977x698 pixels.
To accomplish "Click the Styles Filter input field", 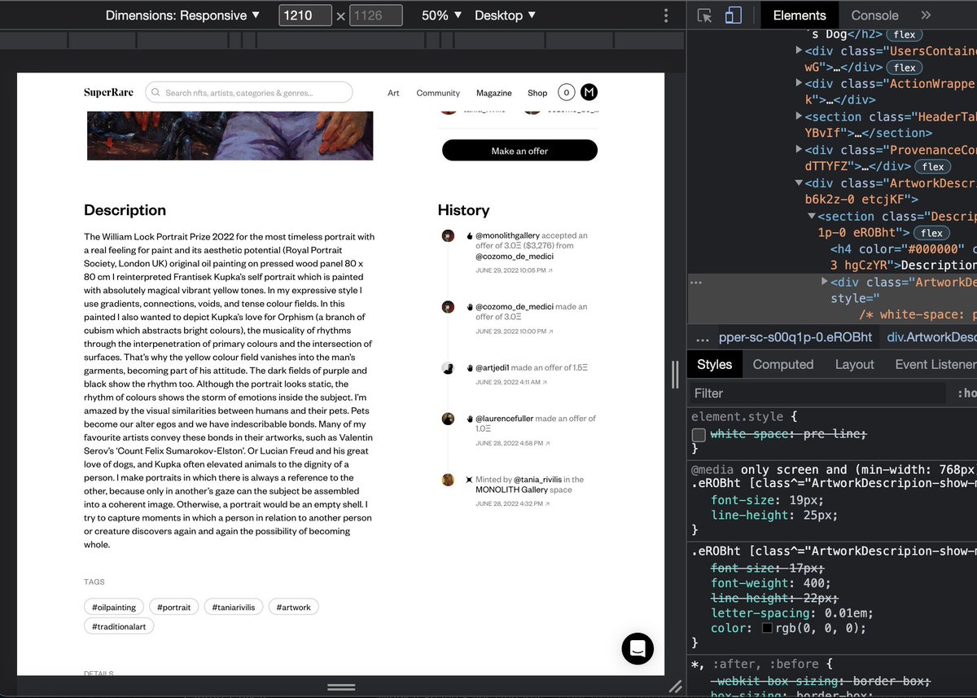I will 818,393.
